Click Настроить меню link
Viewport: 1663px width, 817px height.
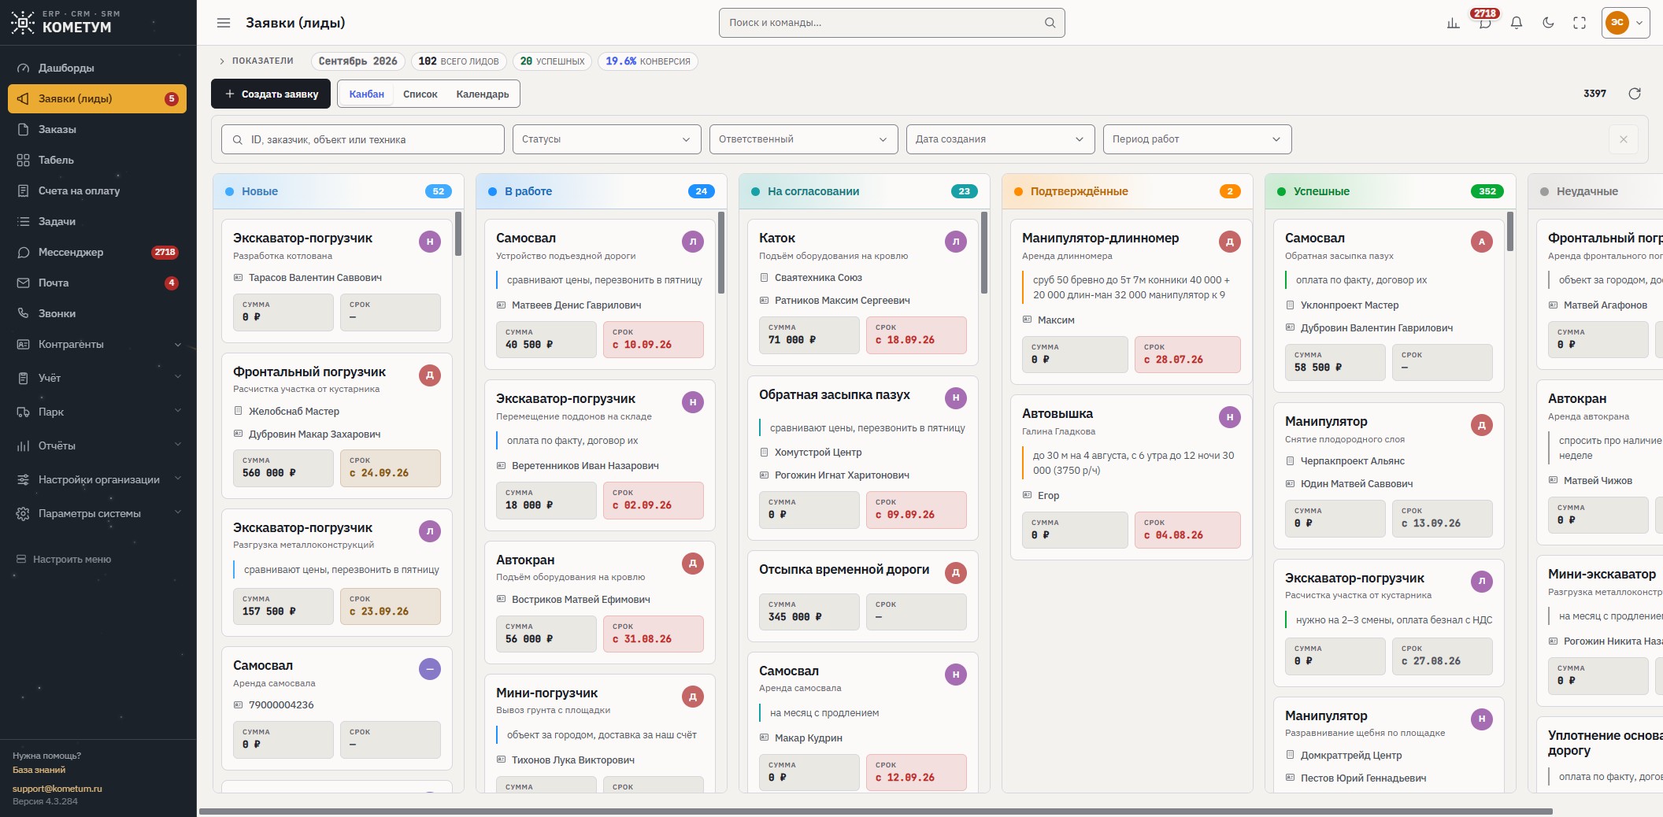65,560
